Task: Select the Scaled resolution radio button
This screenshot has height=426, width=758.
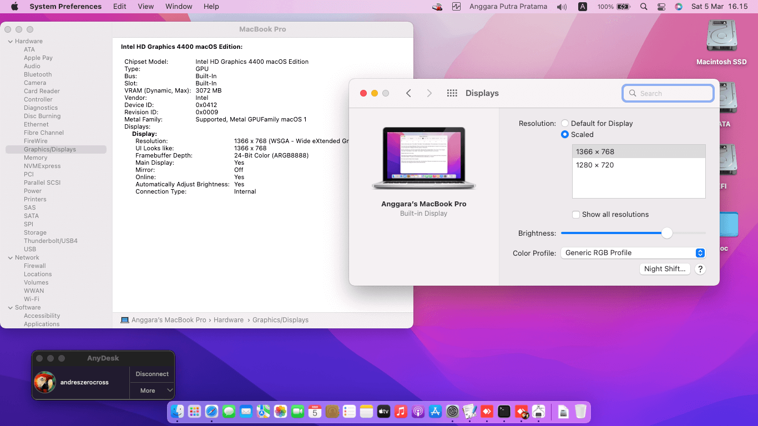Action: pyautogui.click(x=565, y=135)
